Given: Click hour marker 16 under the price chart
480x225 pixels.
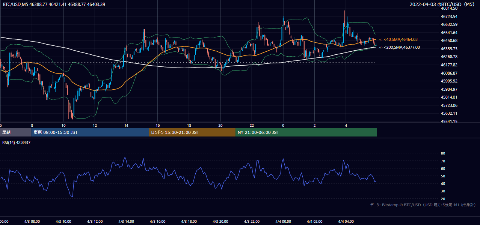Looking at the screenshot, I should 158,125.
